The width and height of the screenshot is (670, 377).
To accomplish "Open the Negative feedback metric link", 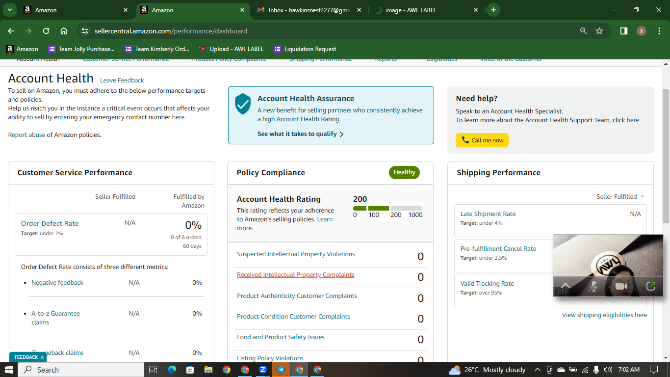I will [x=57, y=283].
